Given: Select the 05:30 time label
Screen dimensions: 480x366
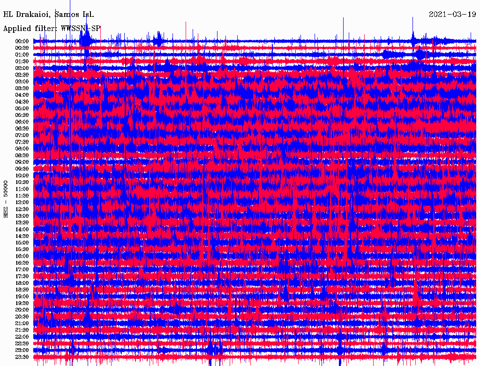Looking at the screenshot, I should [x=22, y=115].
